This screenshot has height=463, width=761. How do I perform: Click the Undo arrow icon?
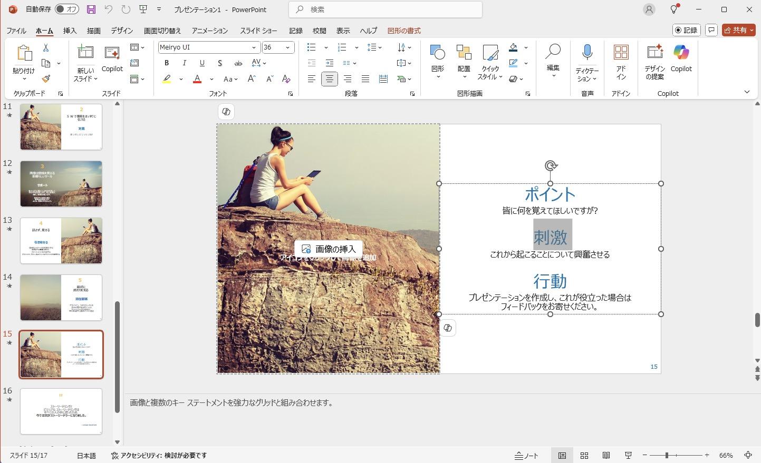(108, 9)
